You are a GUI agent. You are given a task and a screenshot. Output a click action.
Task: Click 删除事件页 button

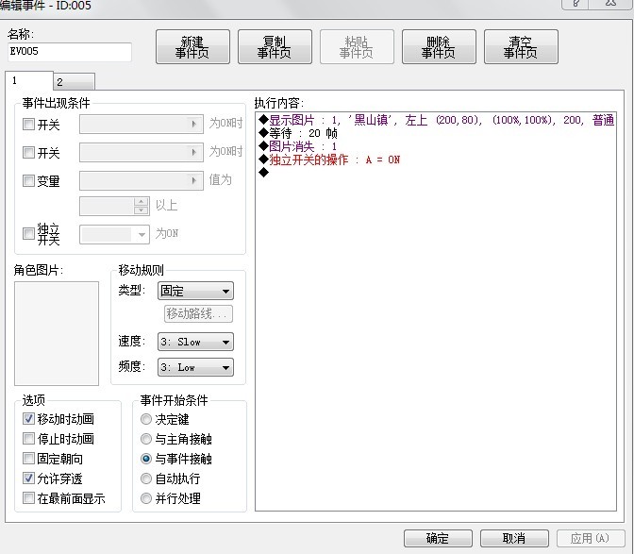[439, 47]
